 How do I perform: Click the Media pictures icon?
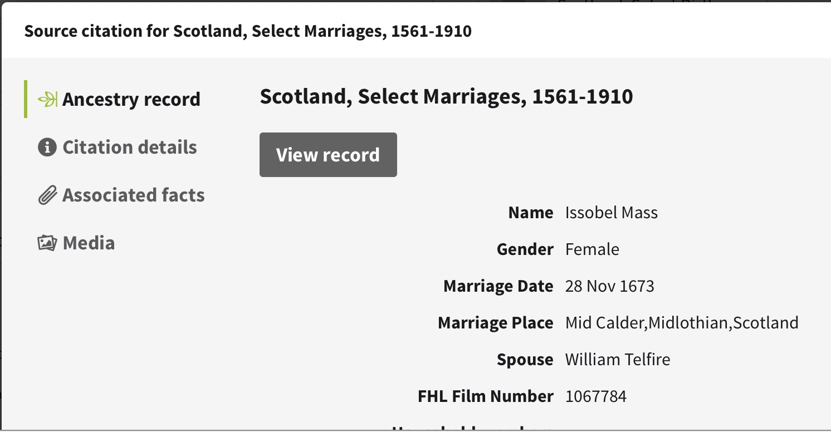(x=47, y=243)
